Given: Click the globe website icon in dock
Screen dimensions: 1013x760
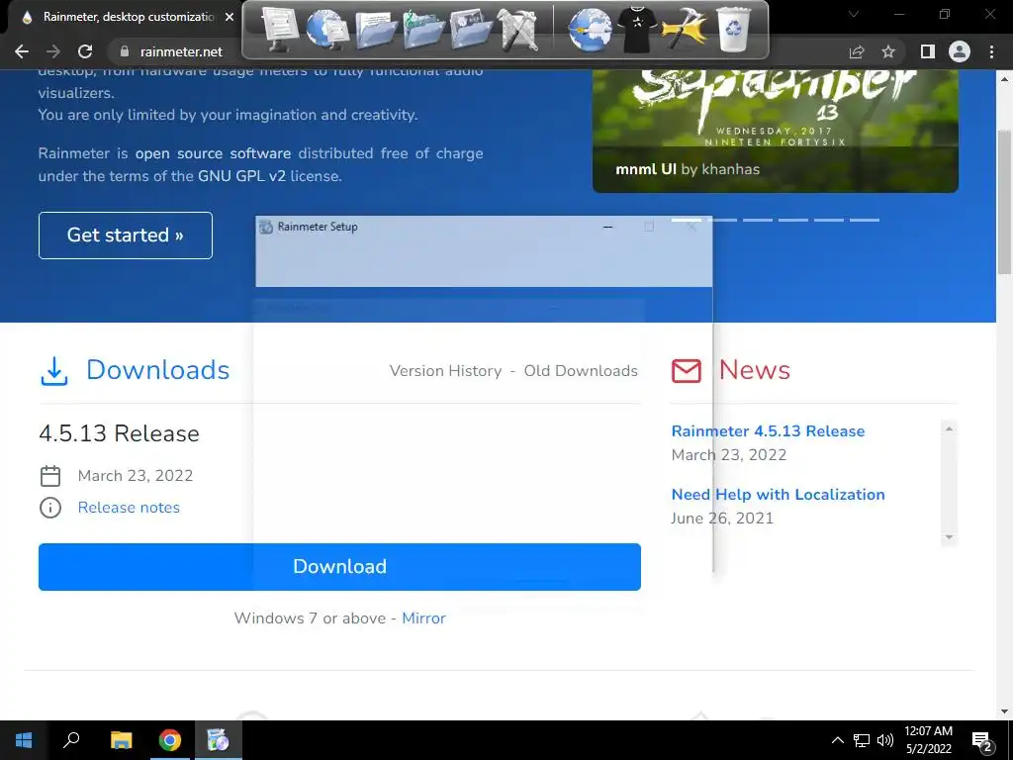Looking at the screenshot, I should click(x=589, y=29).
